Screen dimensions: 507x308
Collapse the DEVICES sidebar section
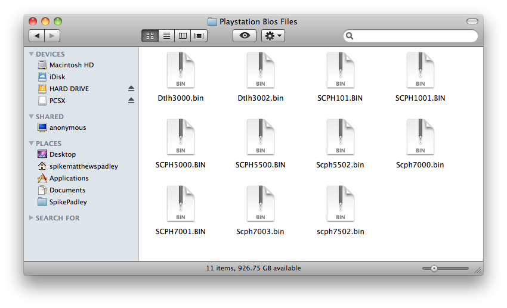(32, 54)
